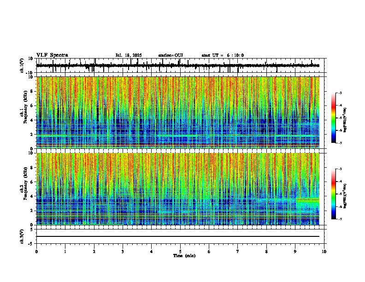The height and width of the screenshot is (282, 365).
Task: Click the "-3" label on ch.2 color bar
Action: tap(340, 169)
